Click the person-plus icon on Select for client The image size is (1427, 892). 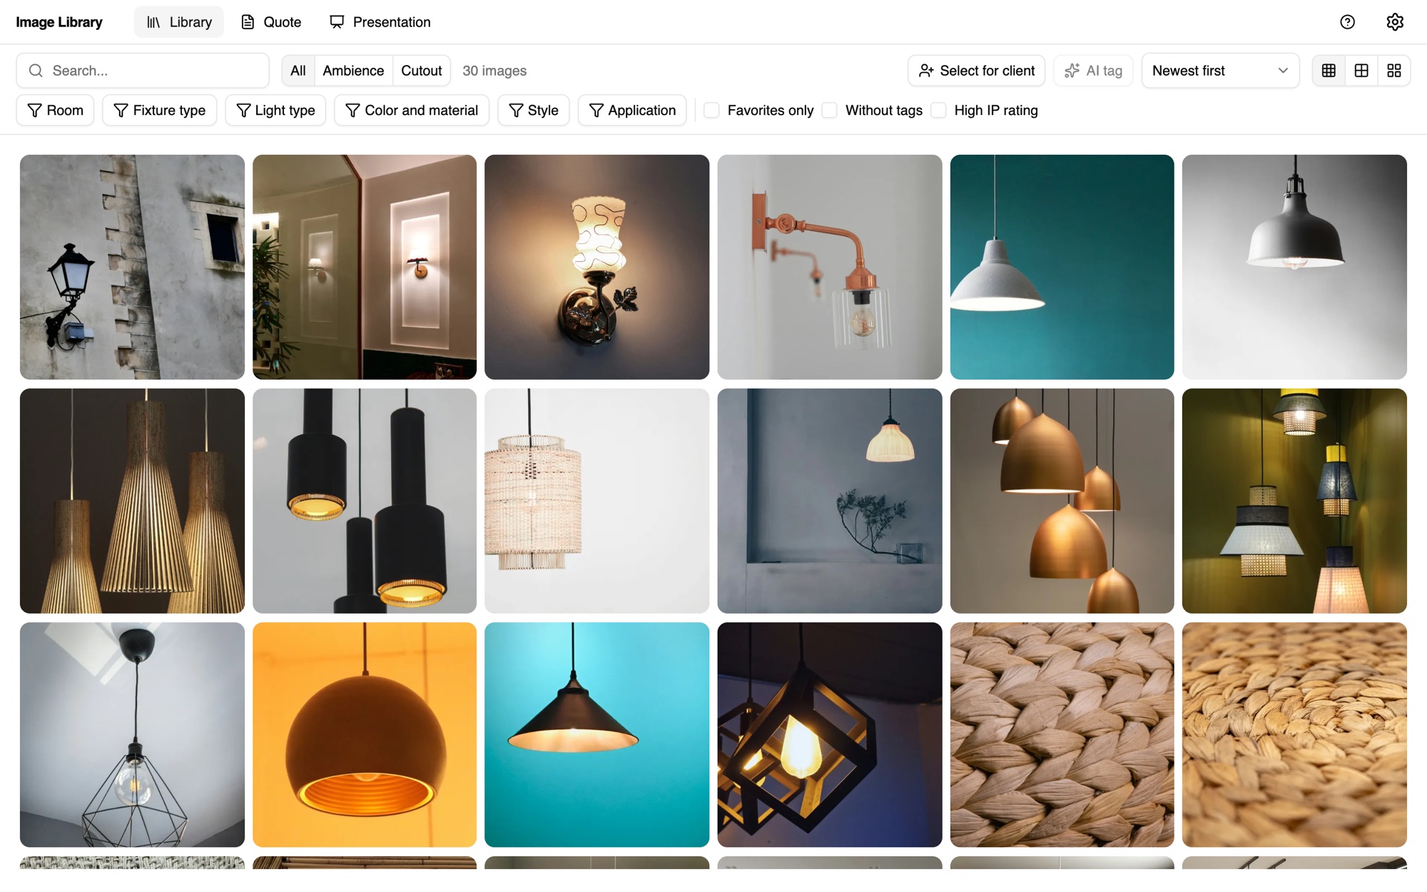[926, 71]
